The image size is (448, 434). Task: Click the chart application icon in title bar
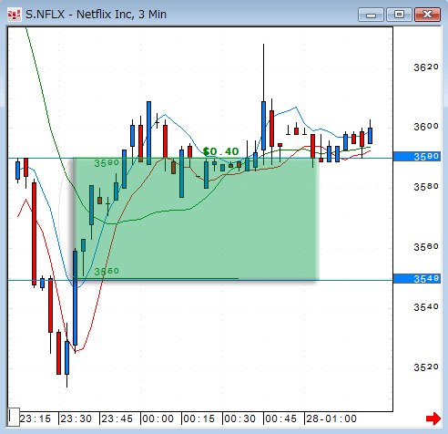[15, 15]
